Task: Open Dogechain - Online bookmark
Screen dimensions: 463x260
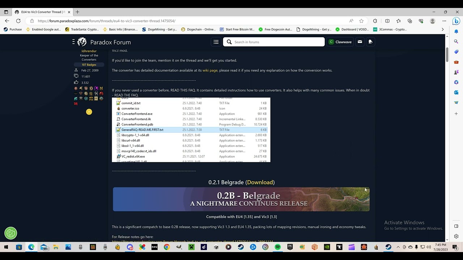Action: click(x=198, y=29)
